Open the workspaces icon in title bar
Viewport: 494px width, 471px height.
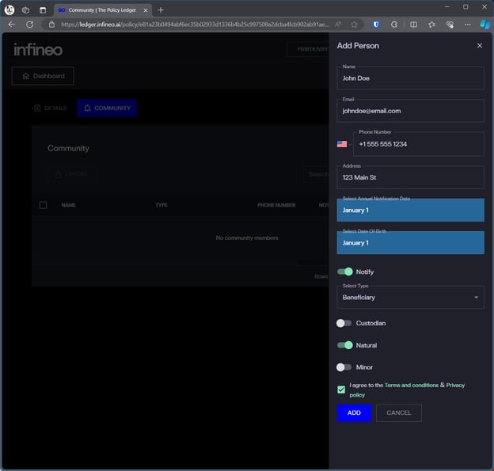point(26,10)
